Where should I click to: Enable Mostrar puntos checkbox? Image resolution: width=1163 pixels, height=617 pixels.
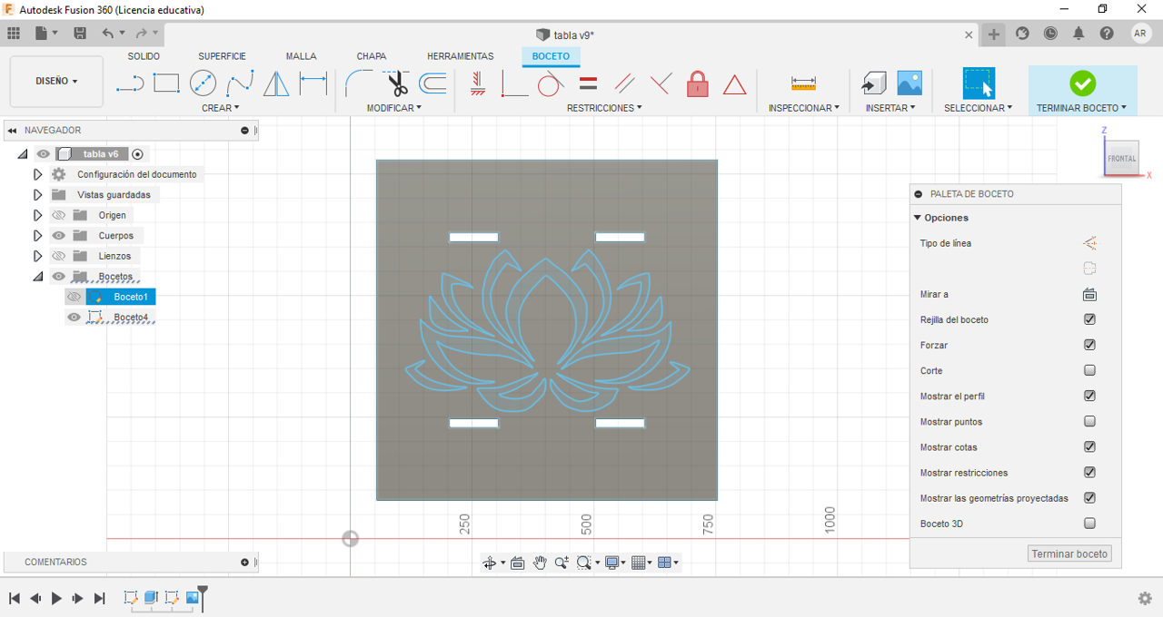click(x=1089, y=421)
